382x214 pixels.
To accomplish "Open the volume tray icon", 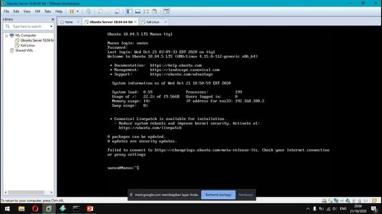I will tap(334, 209).
